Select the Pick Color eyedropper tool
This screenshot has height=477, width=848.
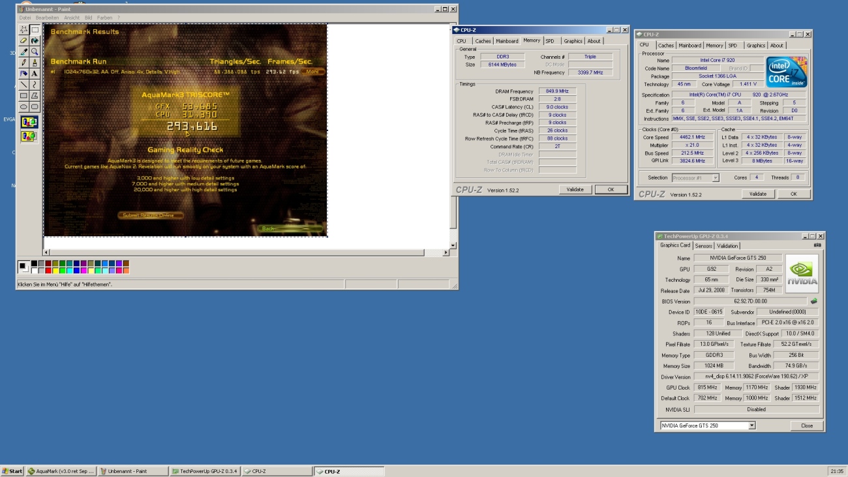[x=24, y=52]
